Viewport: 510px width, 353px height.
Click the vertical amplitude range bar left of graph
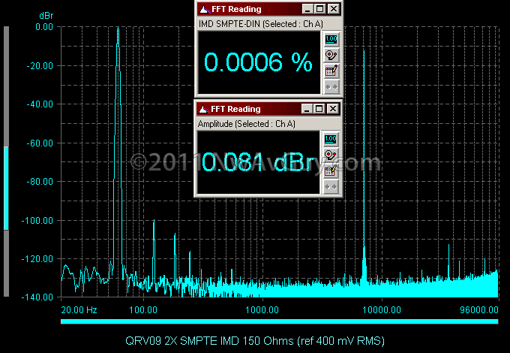(x=6, y=161)
